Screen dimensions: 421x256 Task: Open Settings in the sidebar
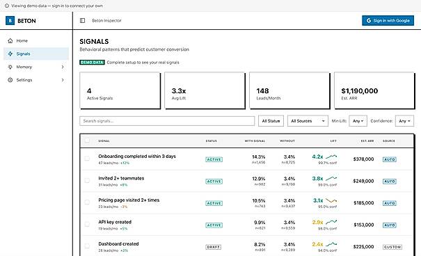tap(36, 80)
